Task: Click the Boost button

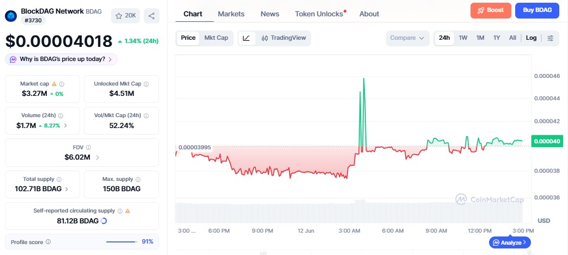Action: [491, 10]
